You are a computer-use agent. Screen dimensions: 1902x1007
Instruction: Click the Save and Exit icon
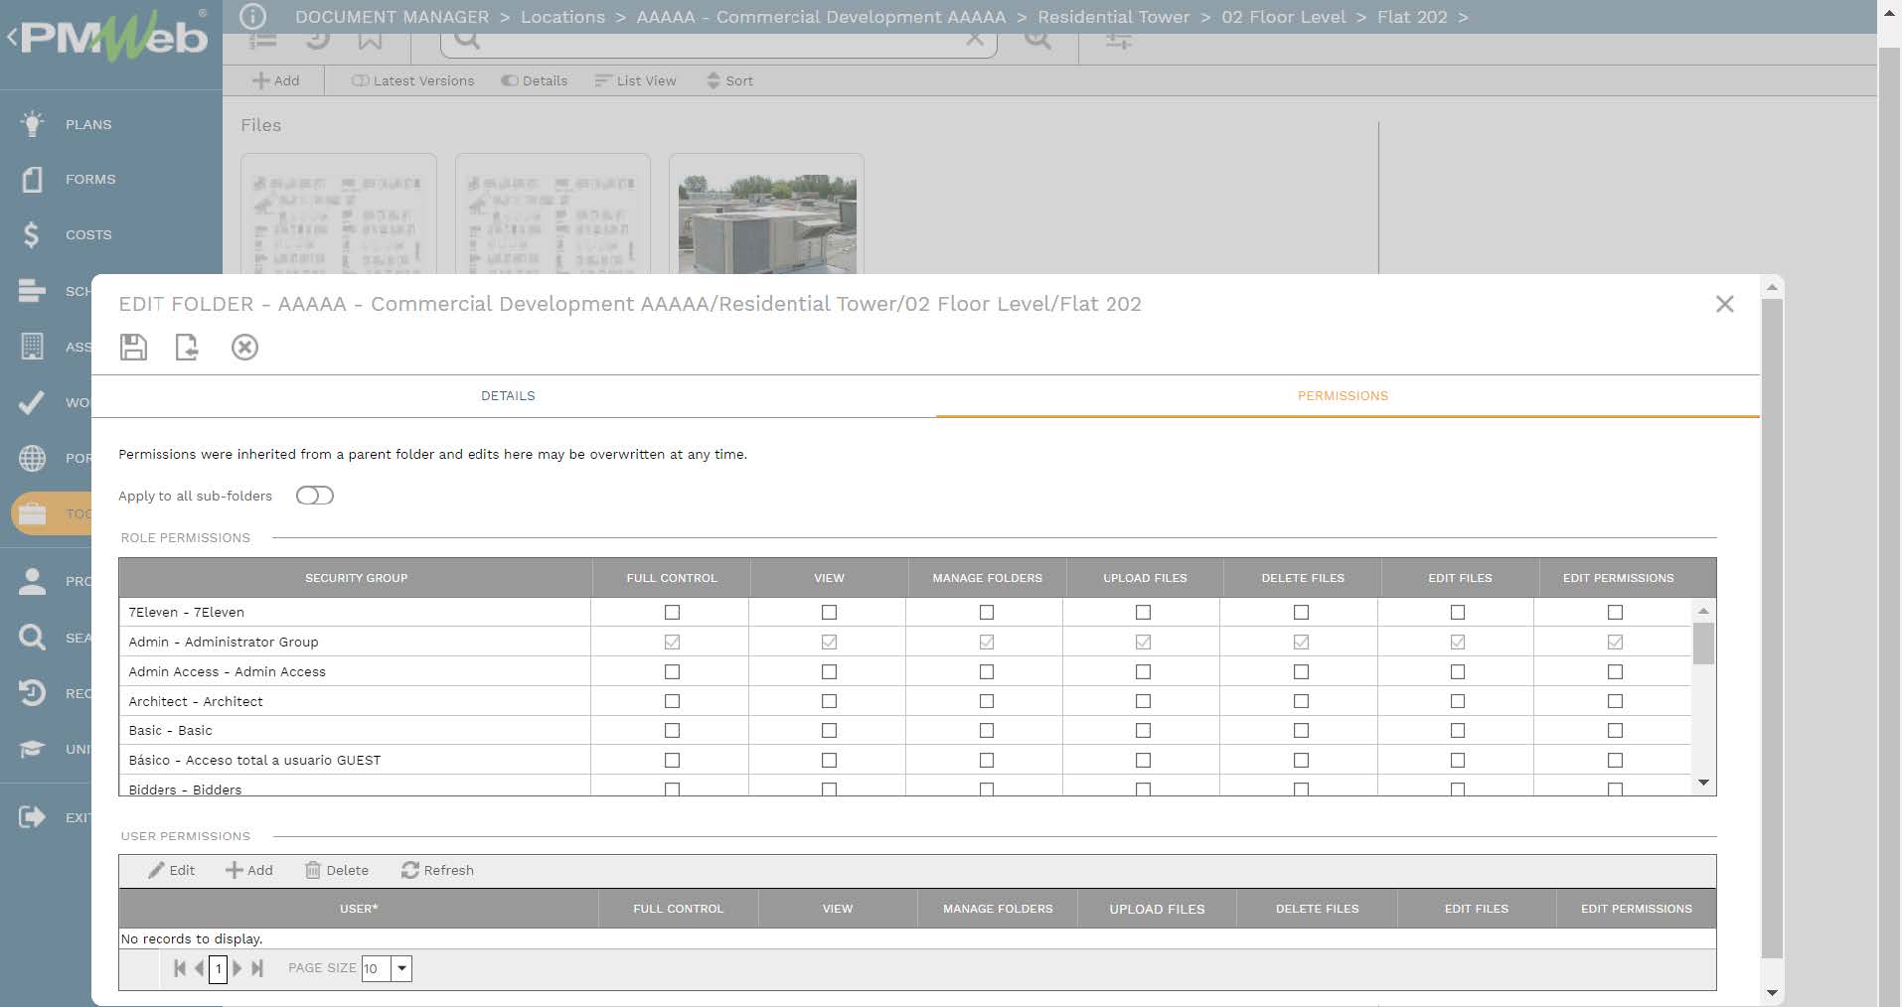coord(187,347)
